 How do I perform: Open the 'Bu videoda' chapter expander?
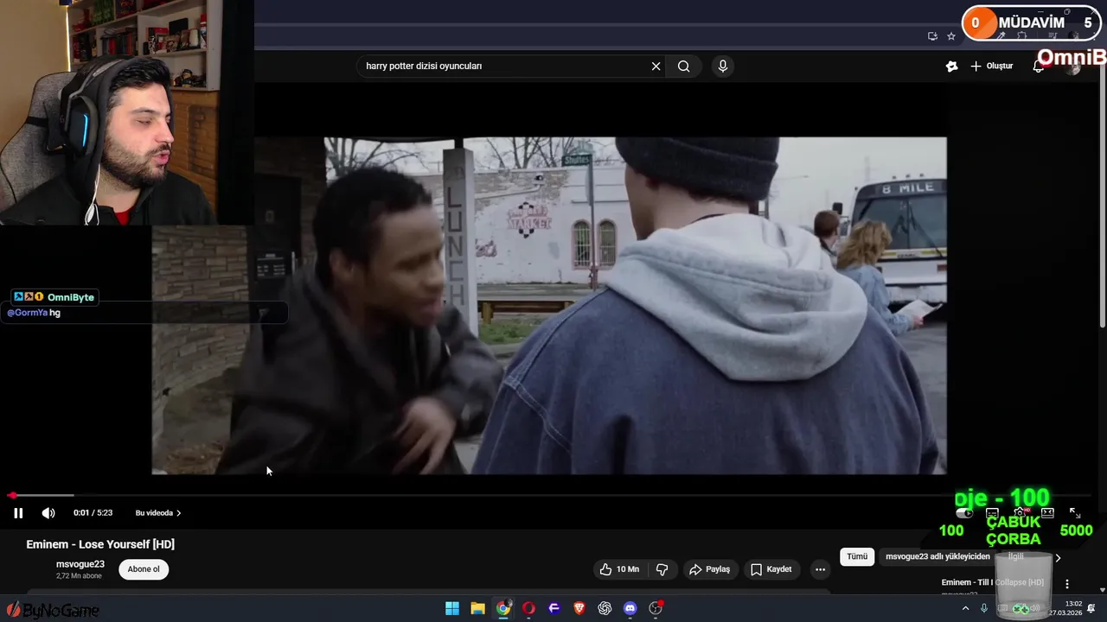(x=158, y=513)
